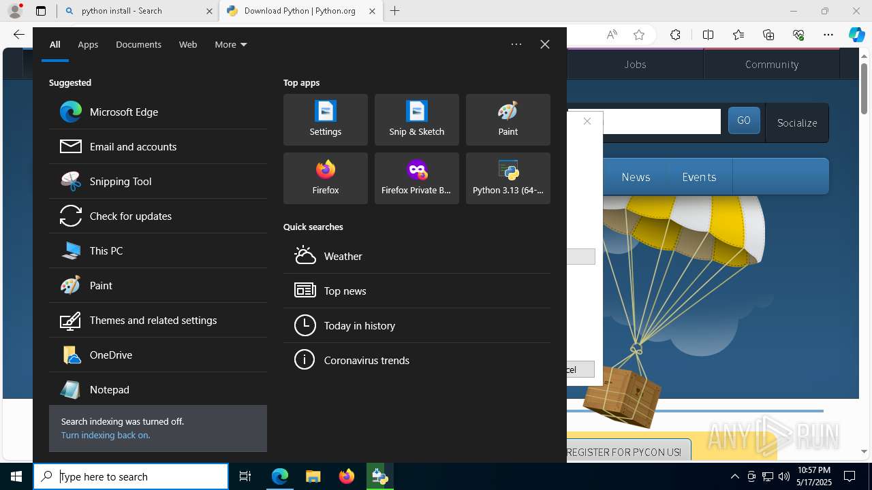Open Themes and related settings
The height and width of the screenshot is (490, 872).
[158, 320]
